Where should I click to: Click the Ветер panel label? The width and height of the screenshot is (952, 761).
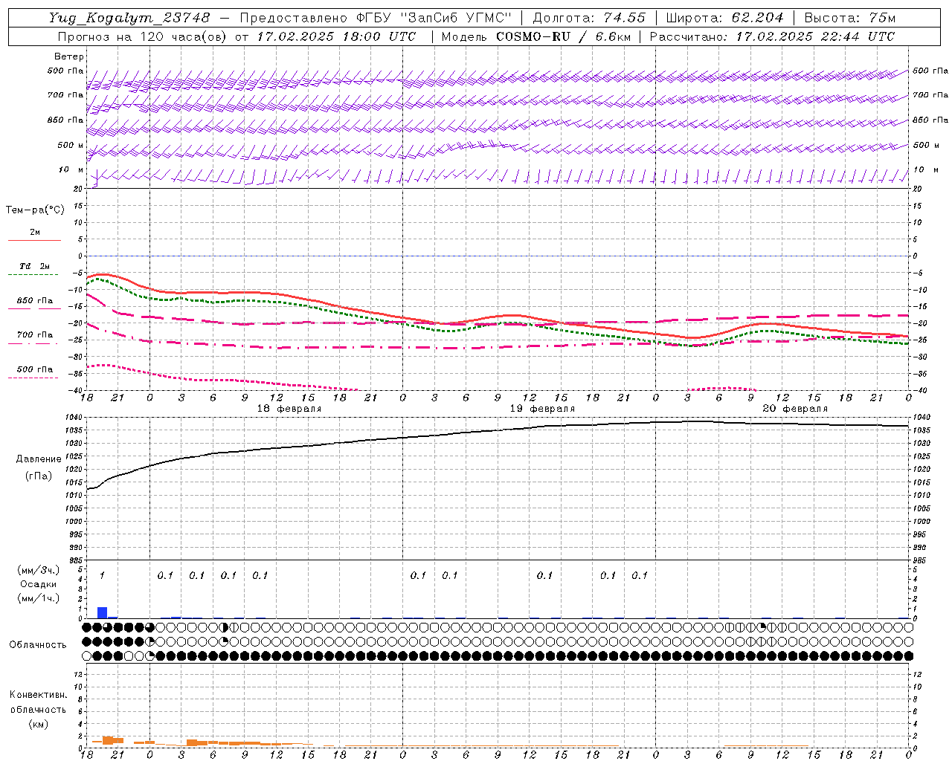click(68, 56)
